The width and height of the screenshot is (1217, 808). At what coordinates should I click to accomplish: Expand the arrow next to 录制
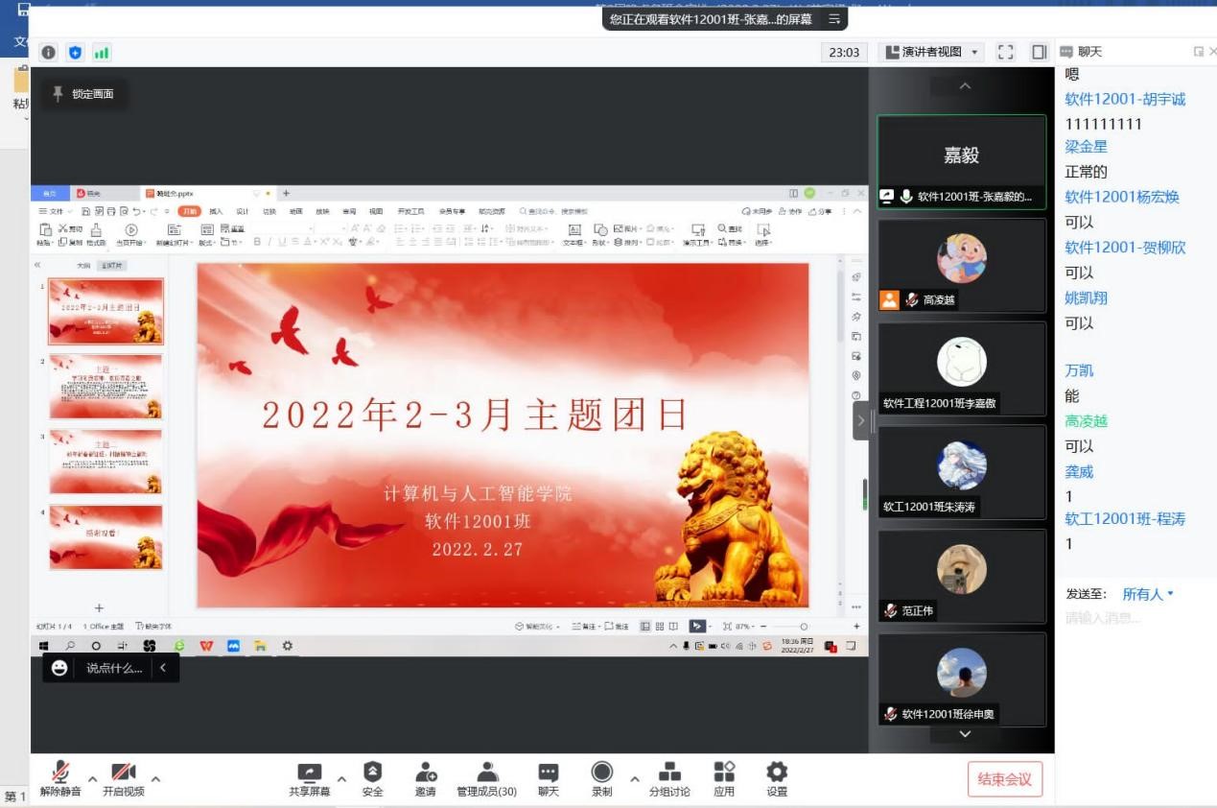pyautogui.click(x=634, y=778)
